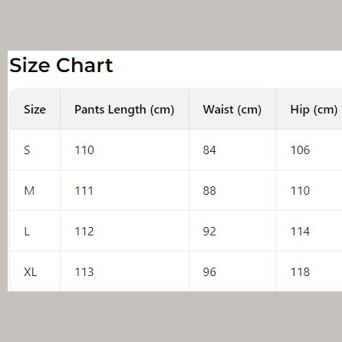Click pants length value 112
The width and height of the screenshot is (342, 342).
click(84, 232)
